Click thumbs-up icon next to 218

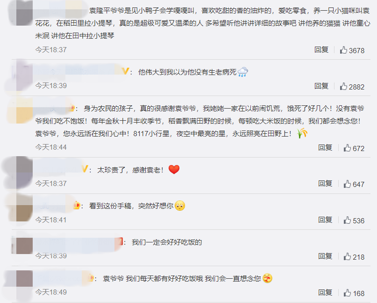(x=347, y=256)
